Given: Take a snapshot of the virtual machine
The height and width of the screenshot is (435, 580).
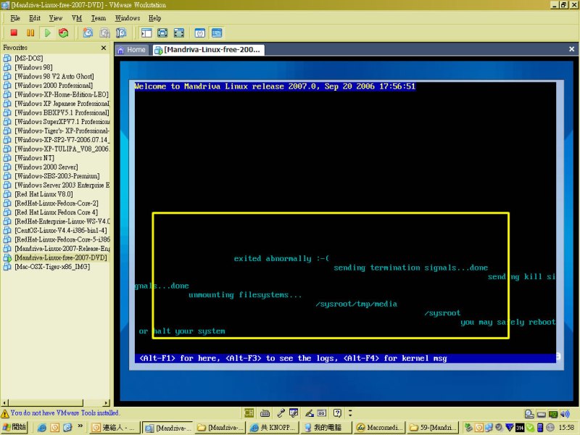Looking at the screenshot, I should click(x=88, y=33).
